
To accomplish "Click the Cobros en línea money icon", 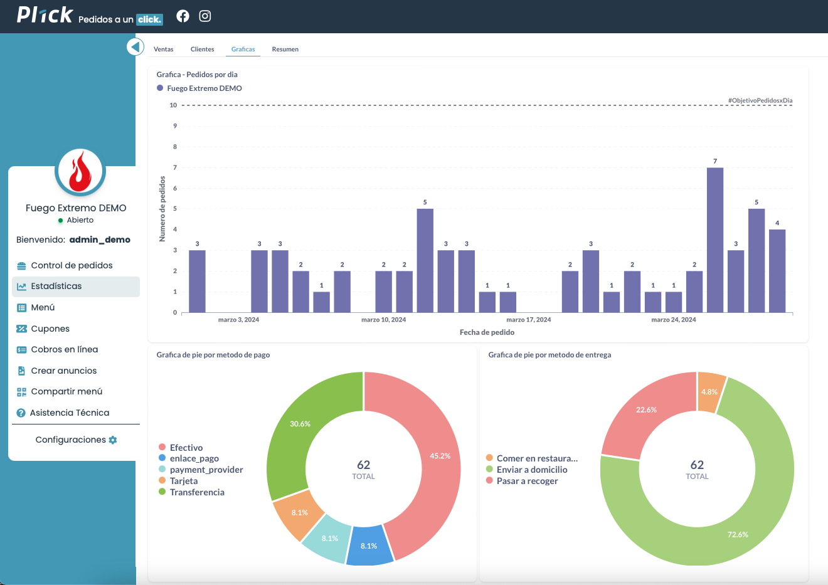I will tap(21, 350).
